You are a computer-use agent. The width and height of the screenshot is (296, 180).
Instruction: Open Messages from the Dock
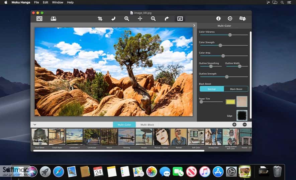(165, 172)
